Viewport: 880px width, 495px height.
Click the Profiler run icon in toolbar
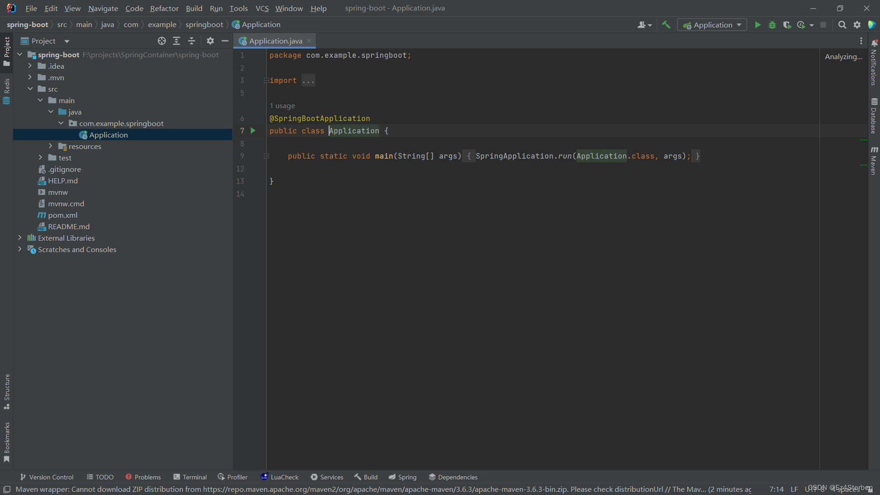801,25
